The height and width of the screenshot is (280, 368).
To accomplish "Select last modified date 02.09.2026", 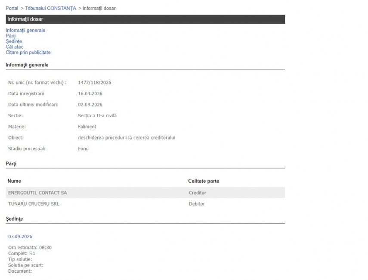I will [90, 105].
